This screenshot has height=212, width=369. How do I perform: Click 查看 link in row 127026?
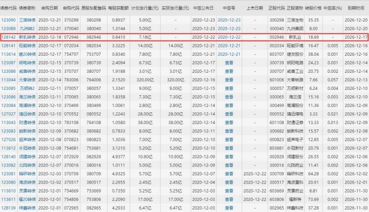pyautogui.click(x=229, y=140)
